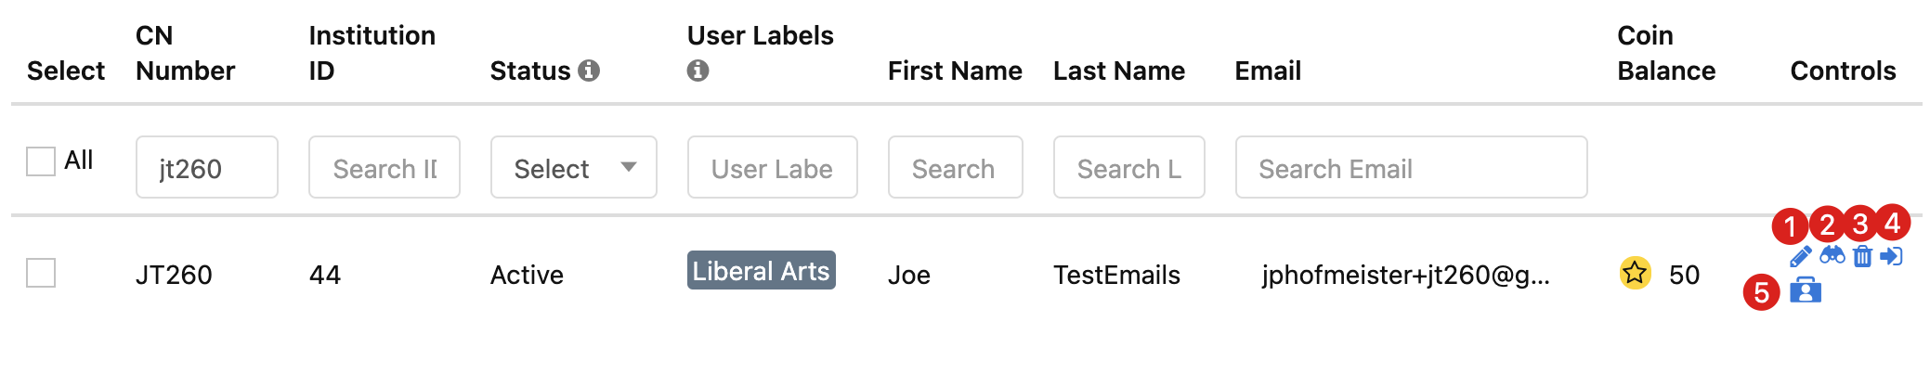Click the pencil edit icon for JT260
This screenshot has height=386, width=1930.
coord(1801,257)
